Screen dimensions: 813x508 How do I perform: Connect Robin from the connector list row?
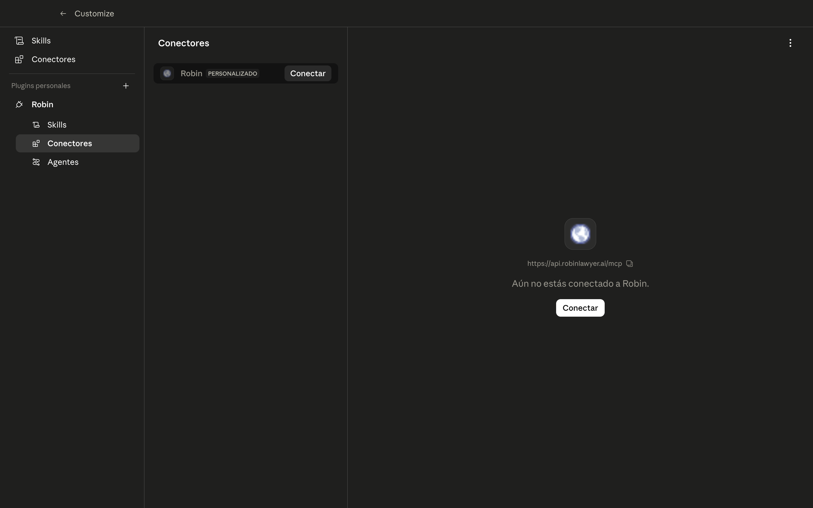308,74
